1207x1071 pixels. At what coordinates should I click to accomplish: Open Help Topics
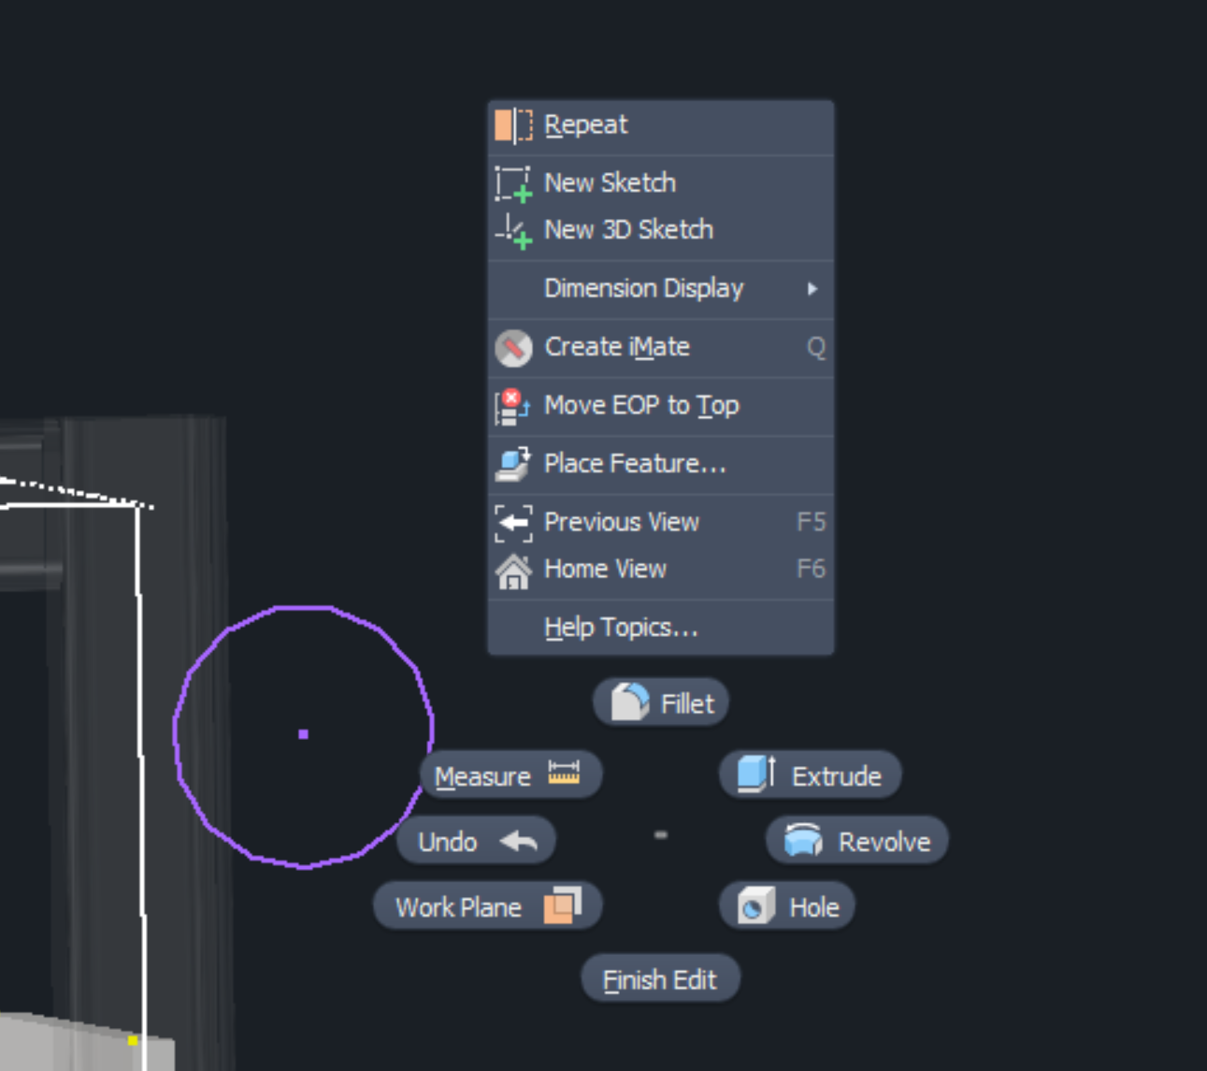(x=620, y=627)
